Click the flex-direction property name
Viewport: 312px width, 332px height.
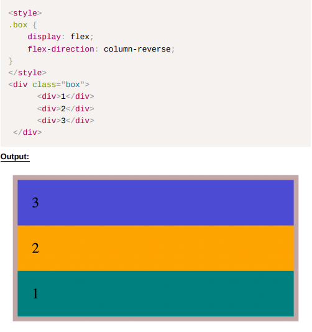tap(61, 49)
